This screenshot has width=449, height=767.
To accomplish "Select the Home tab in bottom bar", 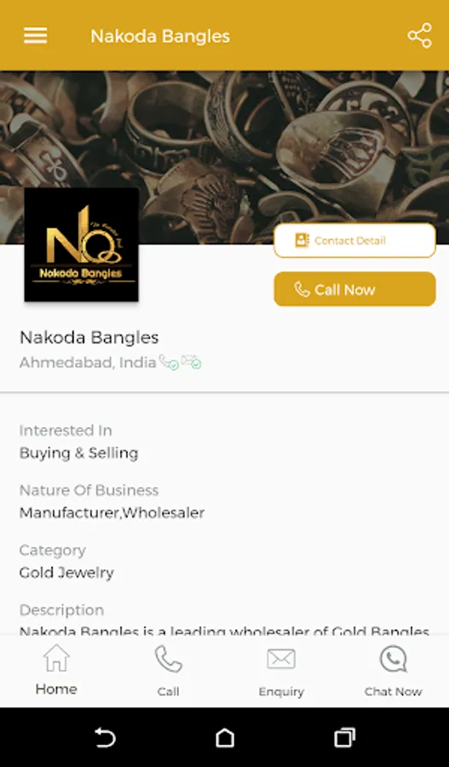I will click(x=56, y=670).
